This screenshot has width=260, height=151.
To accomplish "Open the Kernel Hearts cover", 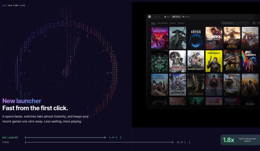I will pos(196,61).
